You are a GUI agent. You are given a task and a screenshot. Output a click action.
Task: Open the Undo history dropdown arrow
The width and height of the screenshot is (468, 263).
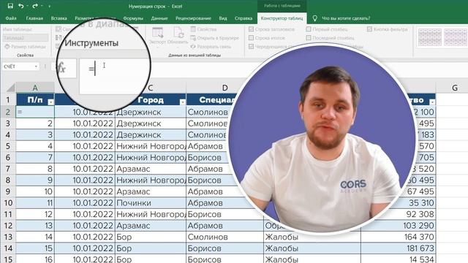27,6
